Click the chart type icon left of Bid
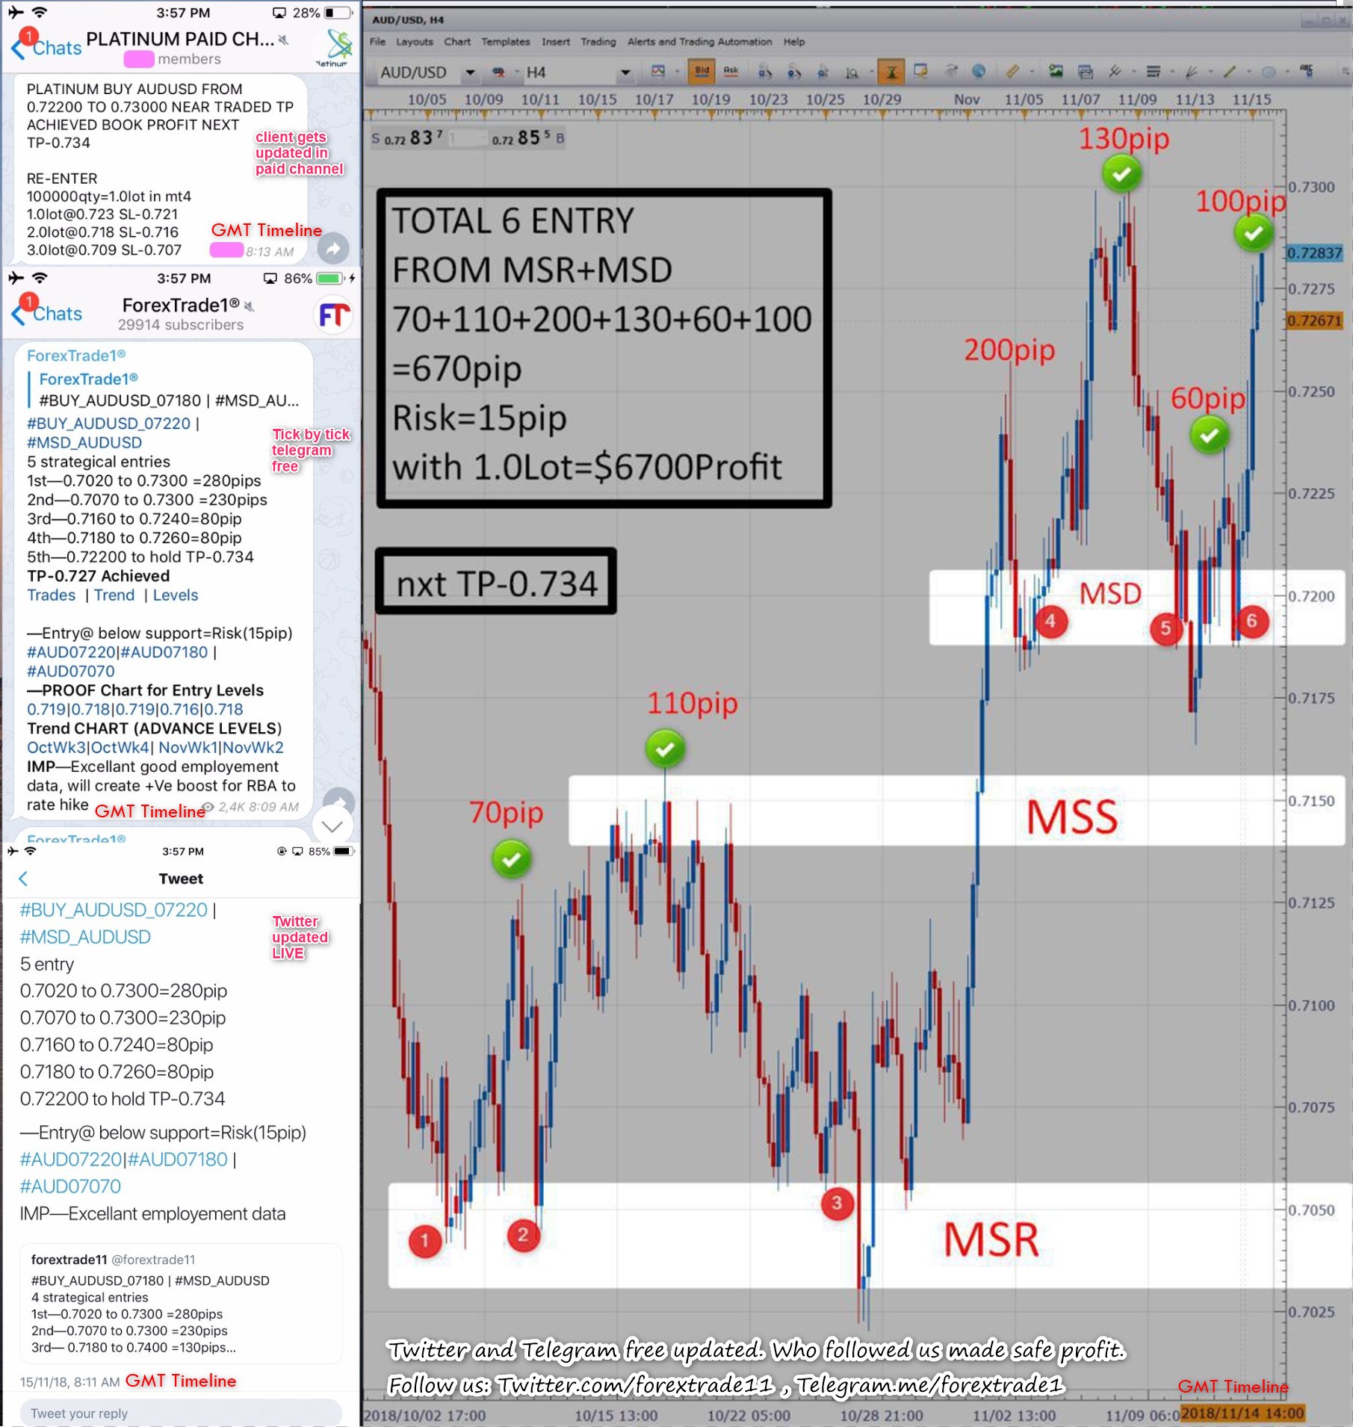The image size is (1353, 1427). (657, 72)
